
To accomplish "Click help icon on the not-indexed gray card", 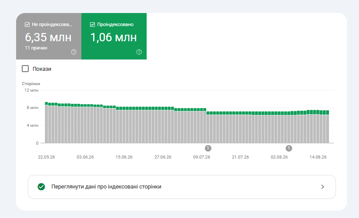I will pos(74,52).
